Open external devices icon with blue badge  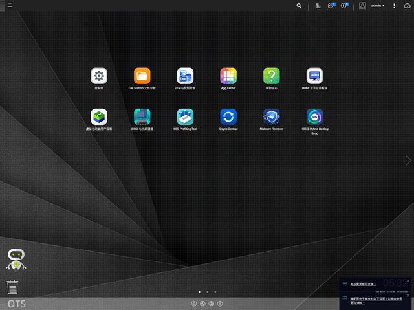pos(331,6)
